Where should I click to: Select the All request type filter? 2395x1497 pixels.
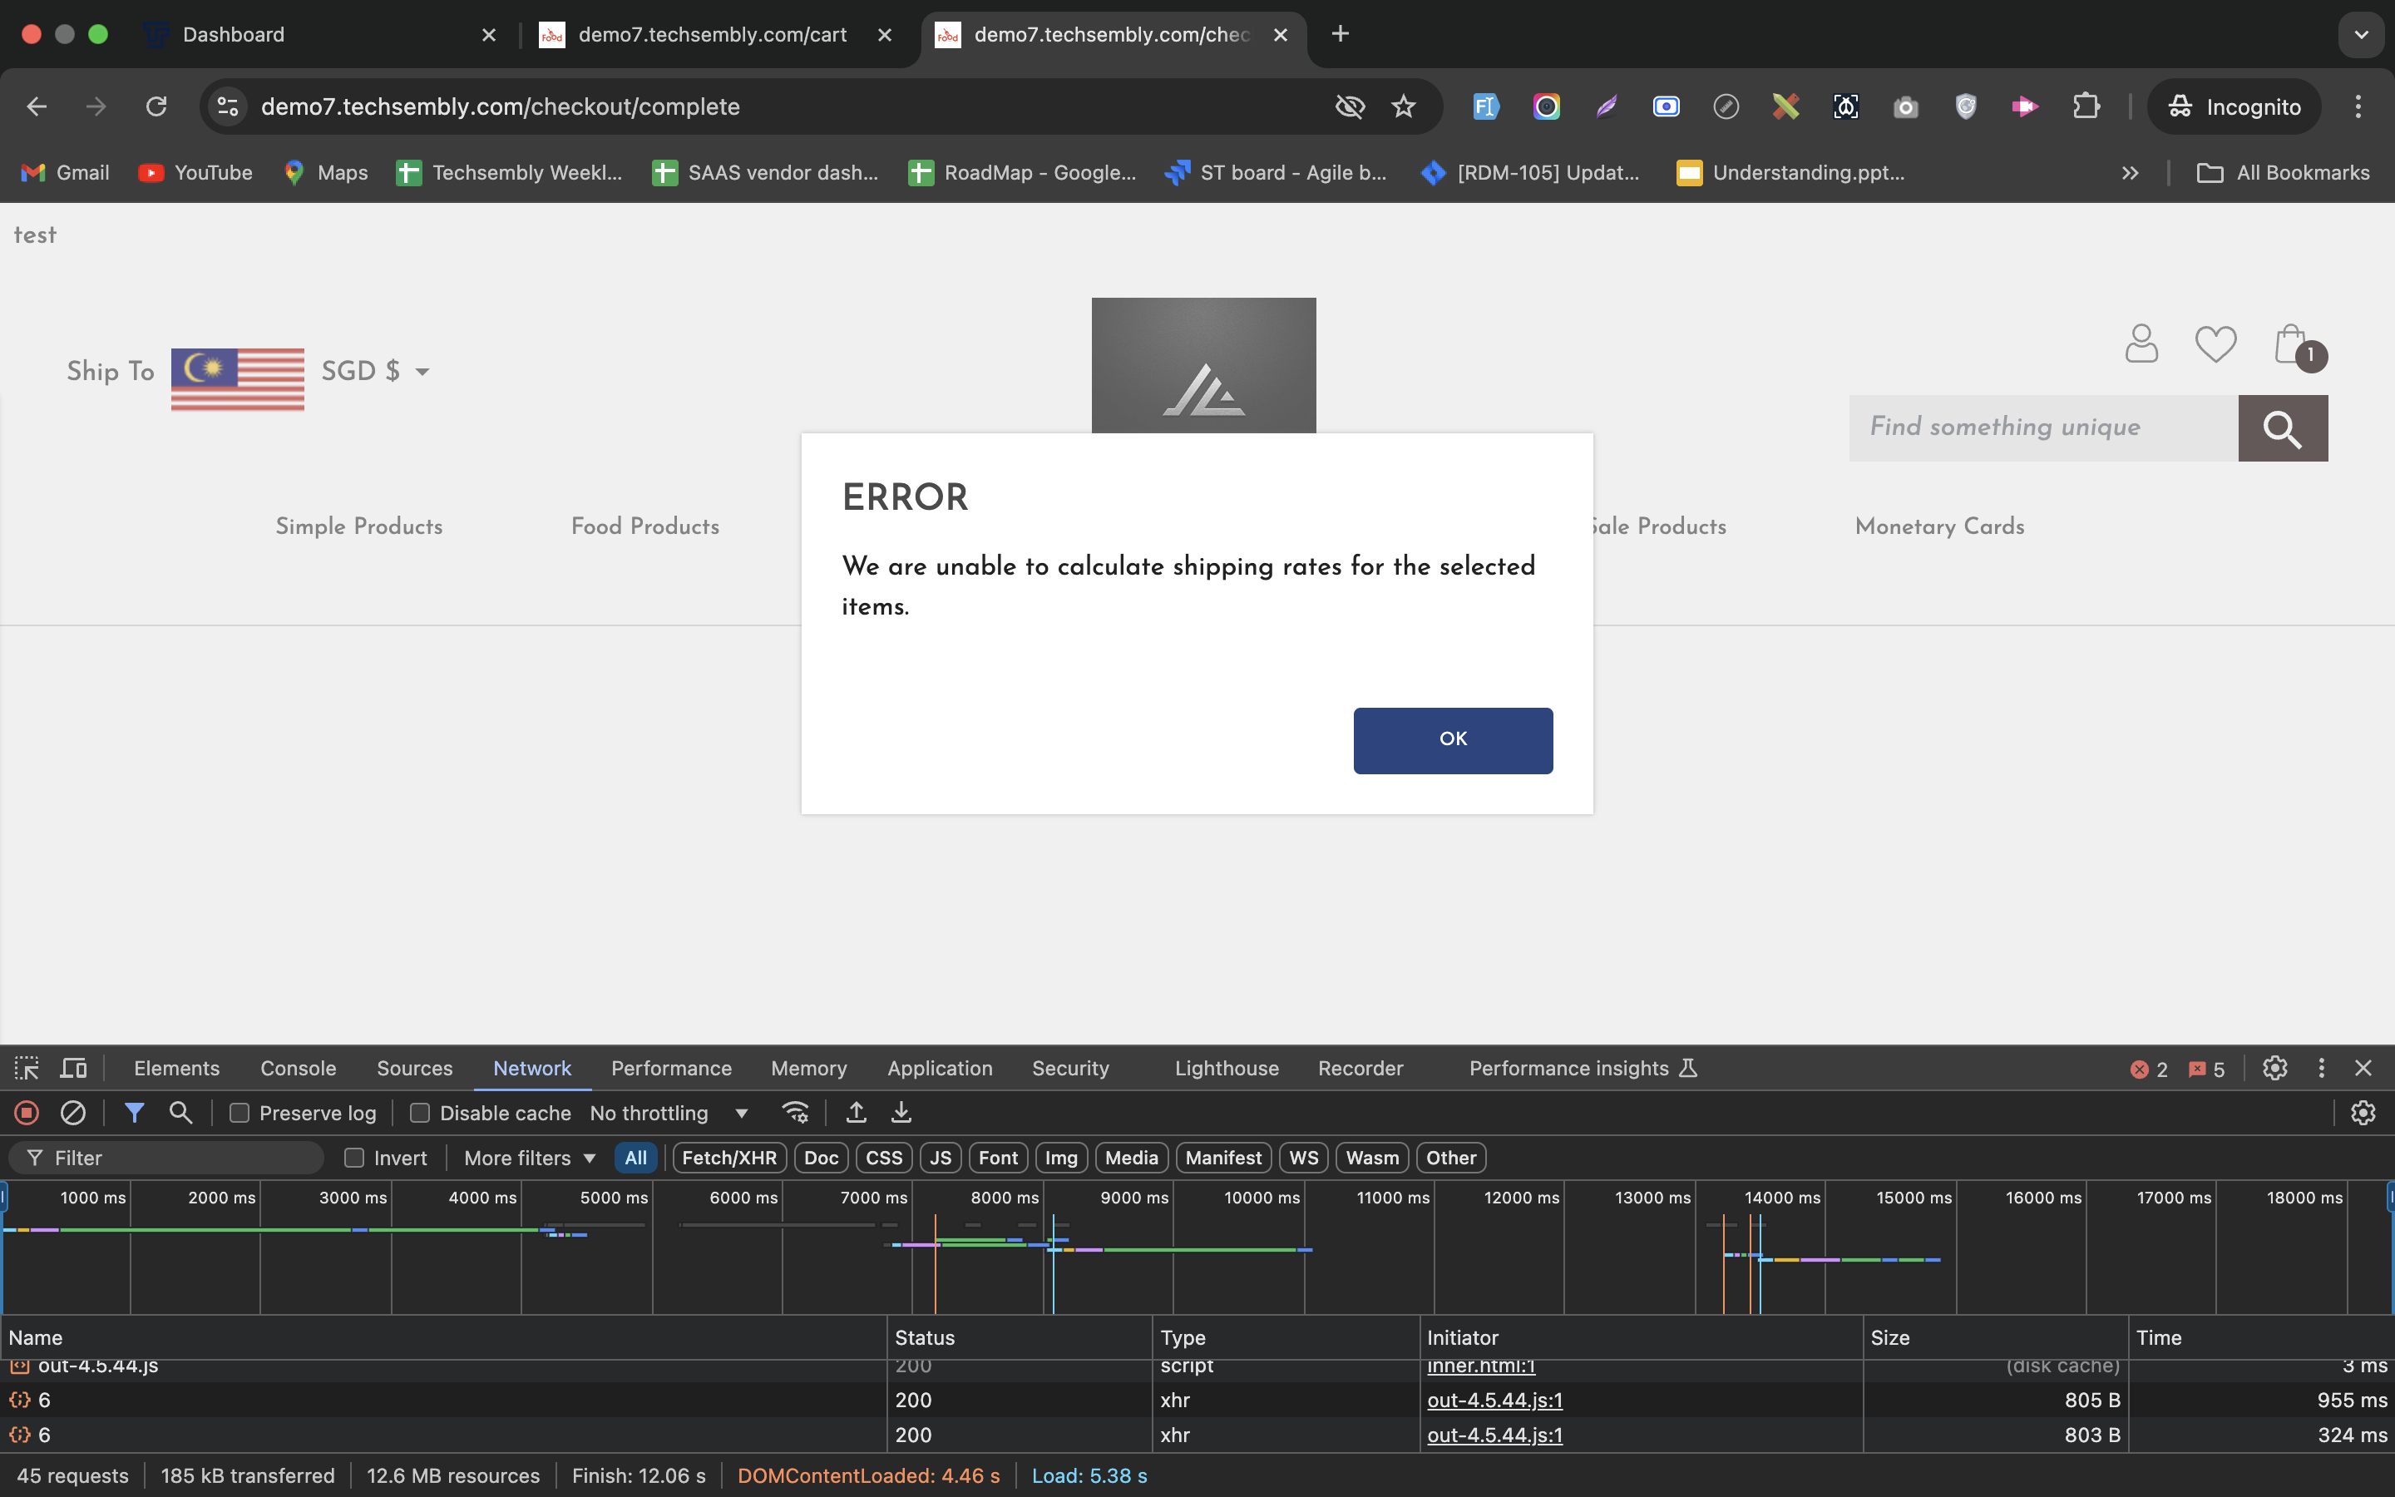635,1158
